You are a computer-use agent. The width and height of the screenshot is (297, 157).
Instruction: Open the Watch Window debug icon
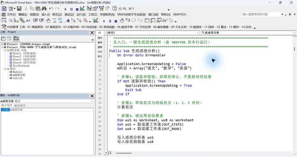click(x=159, y=20)
